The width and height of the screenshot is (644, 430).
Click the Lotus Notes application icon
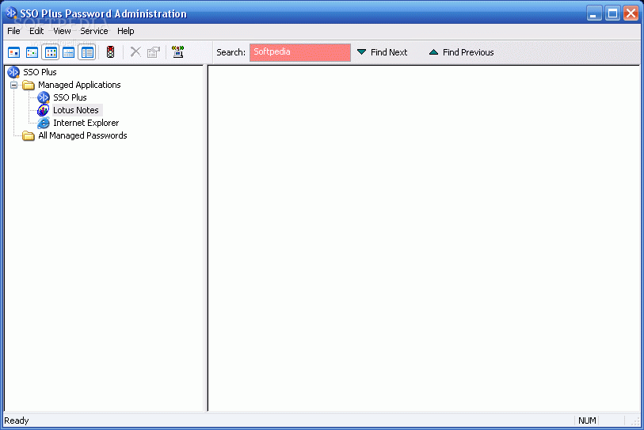[43, 110]
